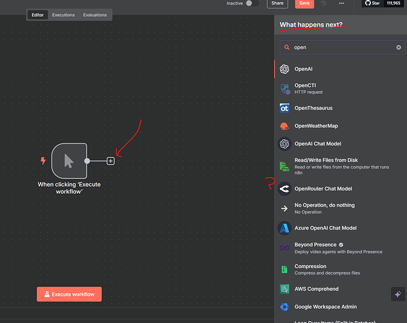Image resolution: width=407 pixels, height=323 pixels.
Task: Click the OpenWeatherMap sun icon
Action: (x=284, y=126)
